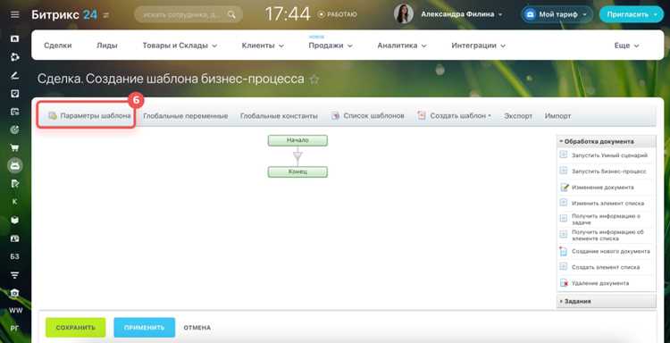Open the БЗ sidebar item
The image size is (670, 343).
[x=15, y=256]
